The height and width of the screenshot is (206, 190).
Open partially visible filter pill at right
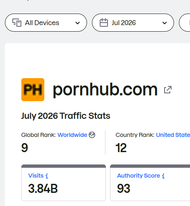point(185,23)
